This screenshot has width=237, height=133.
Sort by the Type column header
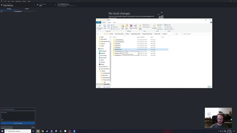tap(151, 37)
